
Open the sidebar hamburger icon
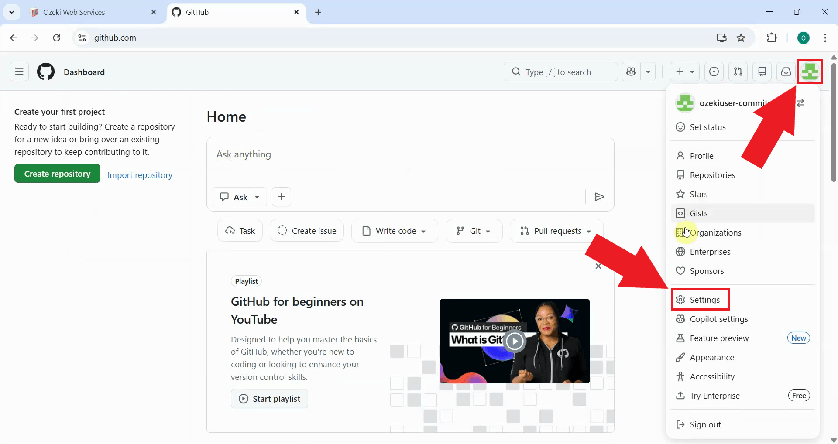click(x=19, y=72)
